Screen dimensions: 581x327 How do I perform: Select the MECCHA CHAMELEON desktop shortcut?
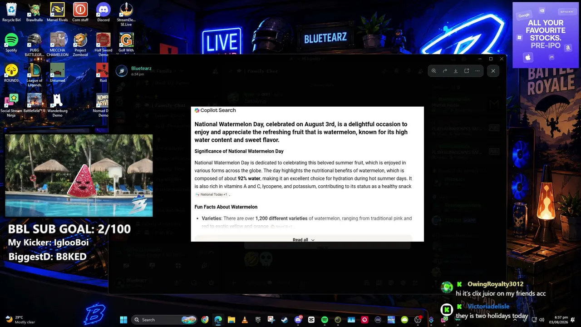click(57, 45)
